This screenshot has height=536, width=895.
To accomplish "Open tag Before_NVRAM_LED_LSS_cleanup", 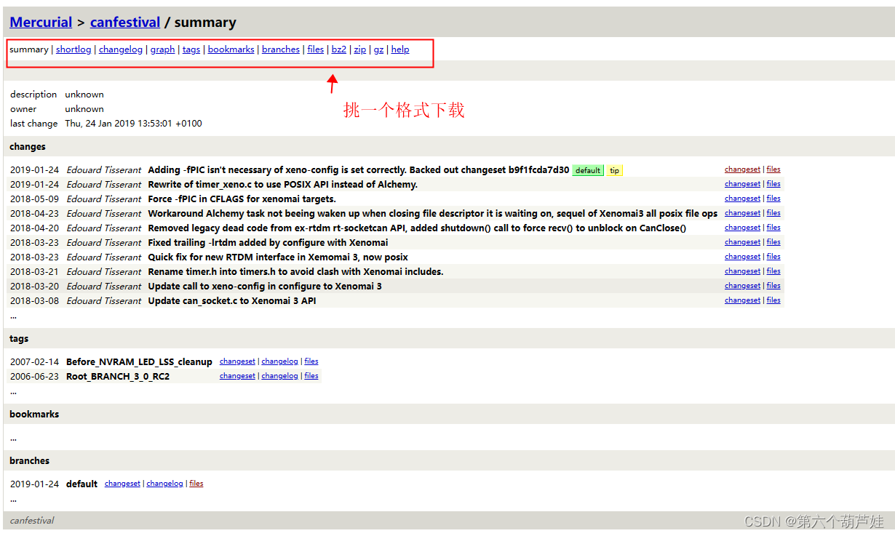I will pos(139,362).
